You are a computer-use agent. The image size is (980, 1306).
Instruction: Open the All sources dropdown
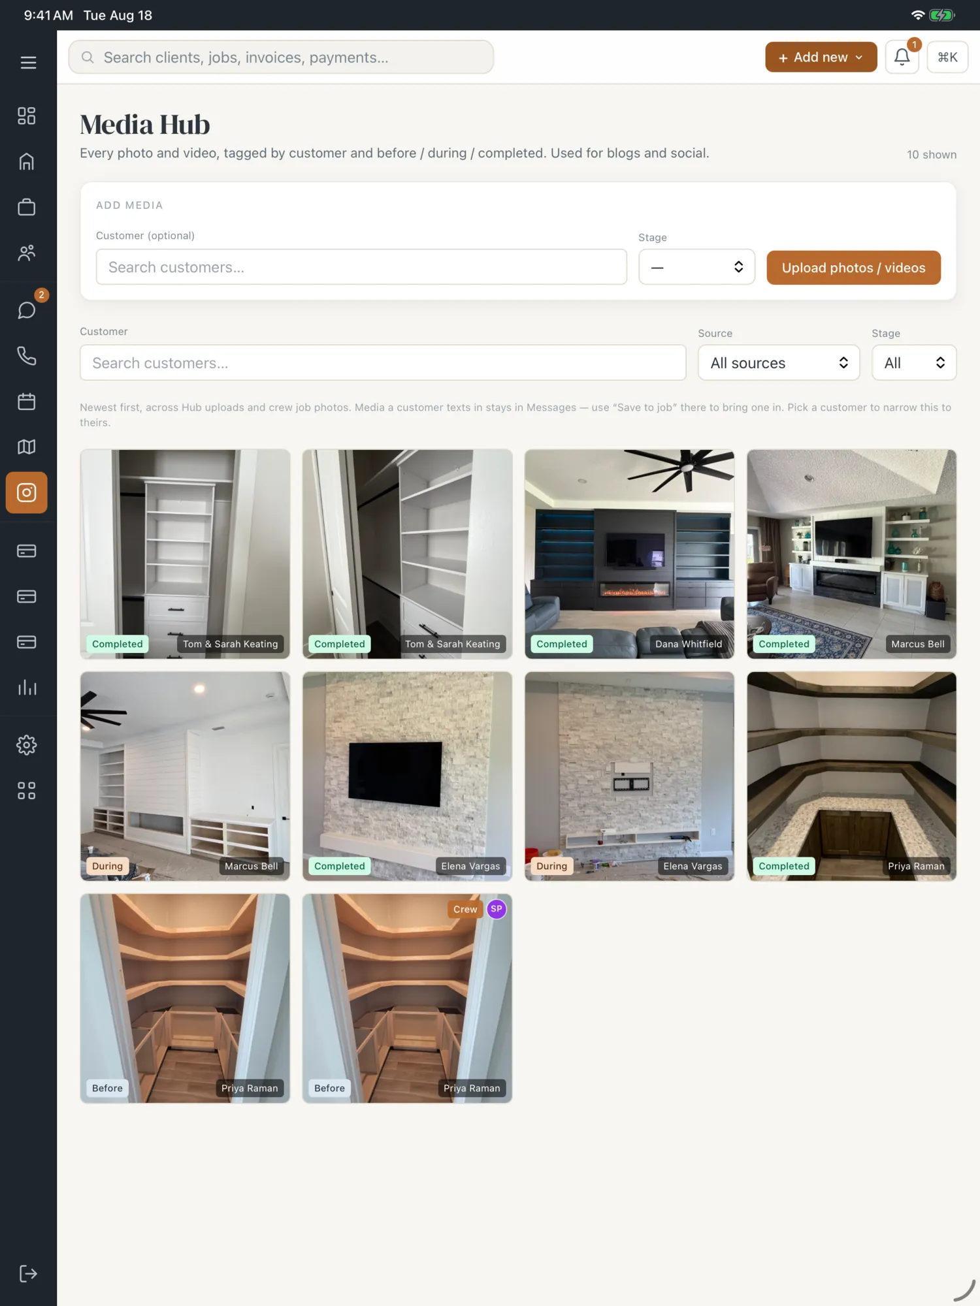tap(779, 362)
